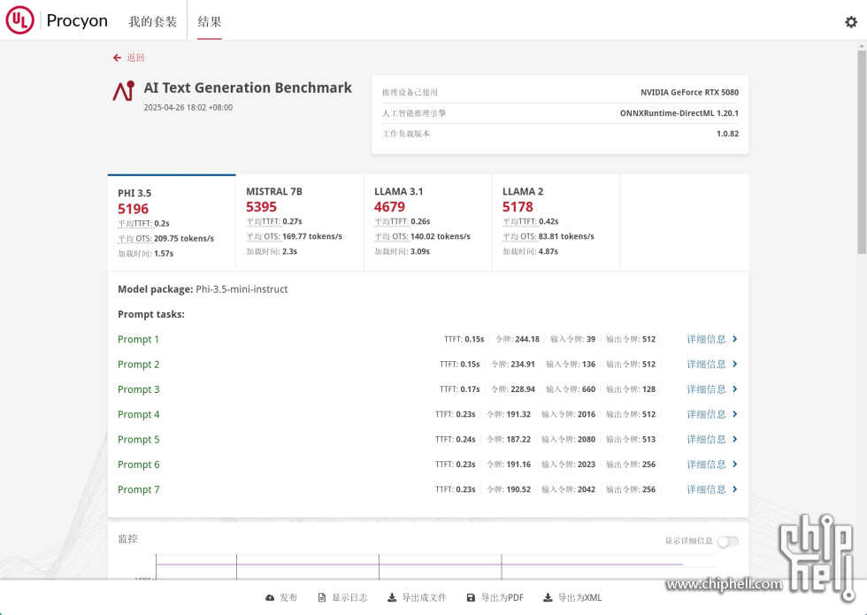
Task: Click the 监控 section heading
Action: tap(127, 539)
